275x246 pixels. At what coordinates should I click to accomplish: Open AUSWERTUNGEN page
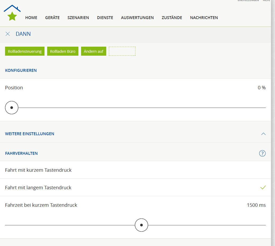(x=137, y=18)
